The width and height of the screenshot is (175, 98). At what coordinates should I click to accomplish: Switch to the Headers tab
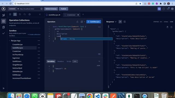pos(61,61)
